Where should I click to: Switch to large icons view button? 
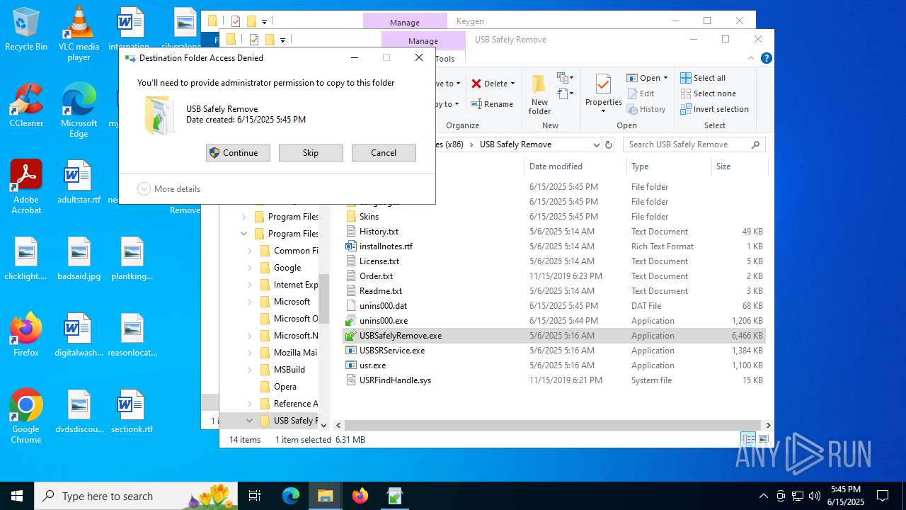coord(764,439)
